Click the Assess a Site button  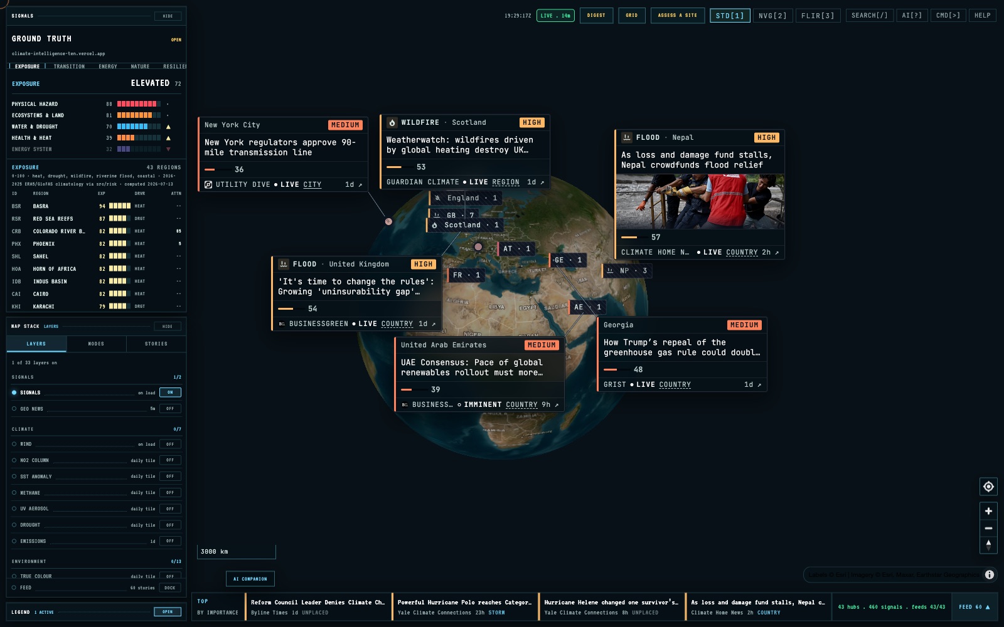(x=678, y=15)
